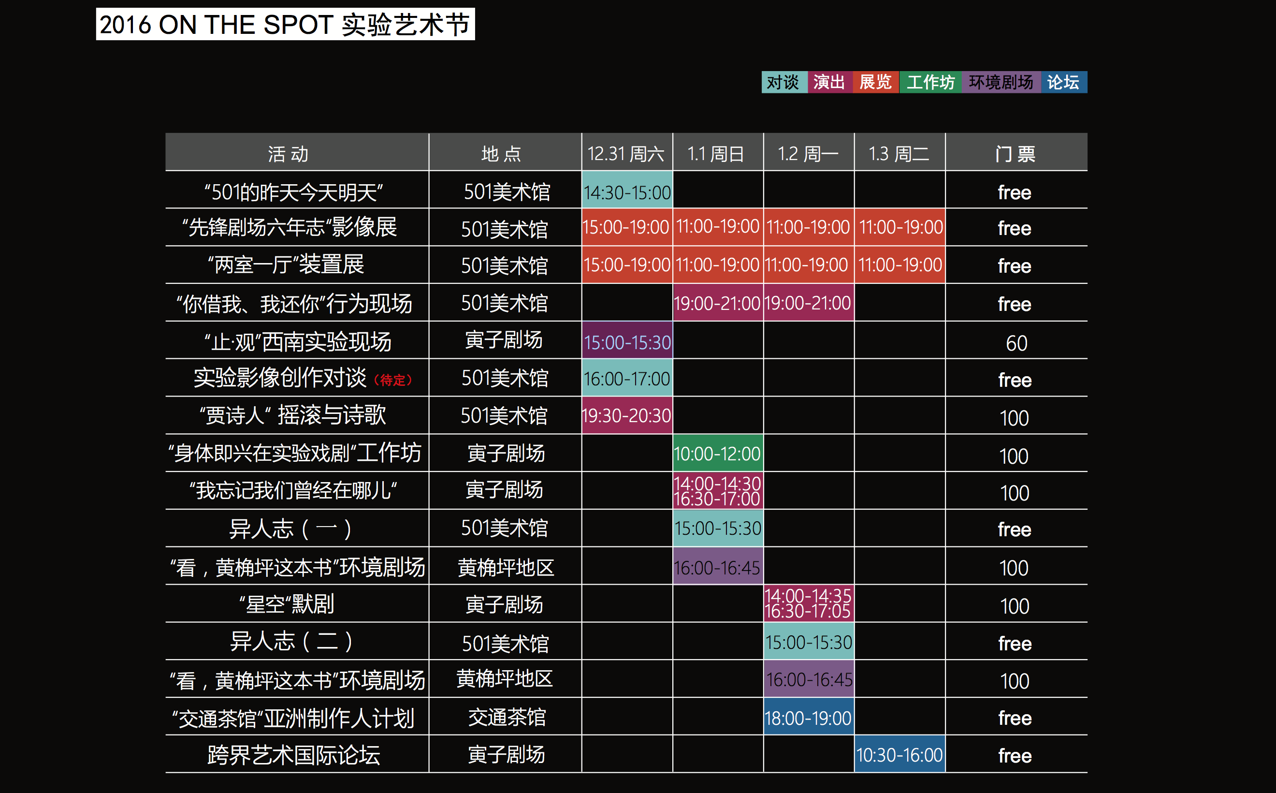Click 寅子剧场 venue of 跨界艺术国际论坛
The image size is (1276, 793).
pos(506,755)
